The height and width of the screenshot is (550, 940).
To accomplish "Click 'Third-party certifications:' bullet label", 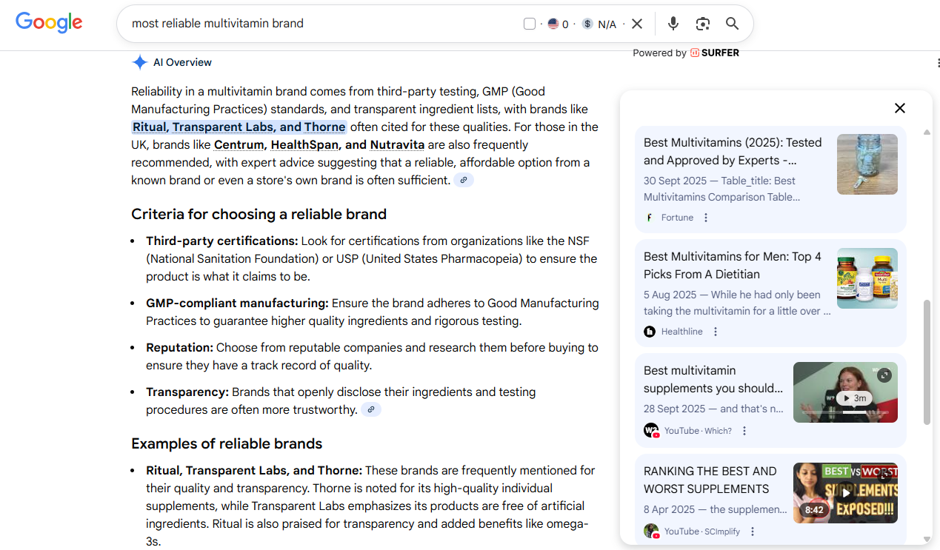I will pos(221,241).
